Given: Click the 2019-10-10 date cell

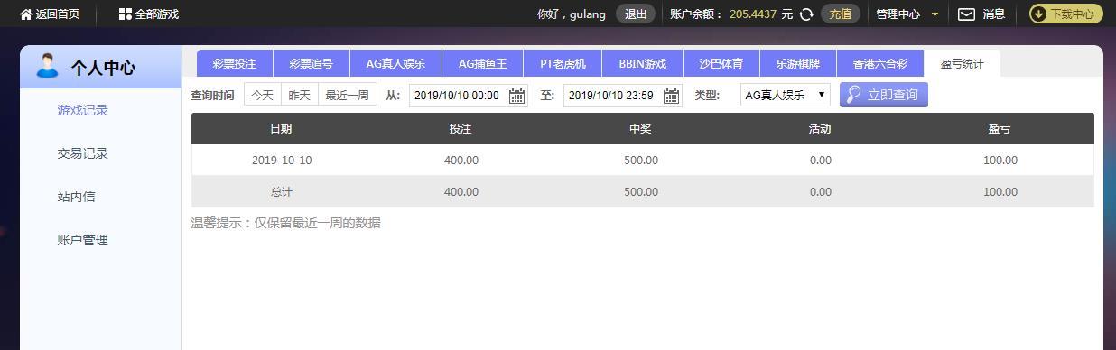Looking at the screenshot, I should [x=282, y=161].
